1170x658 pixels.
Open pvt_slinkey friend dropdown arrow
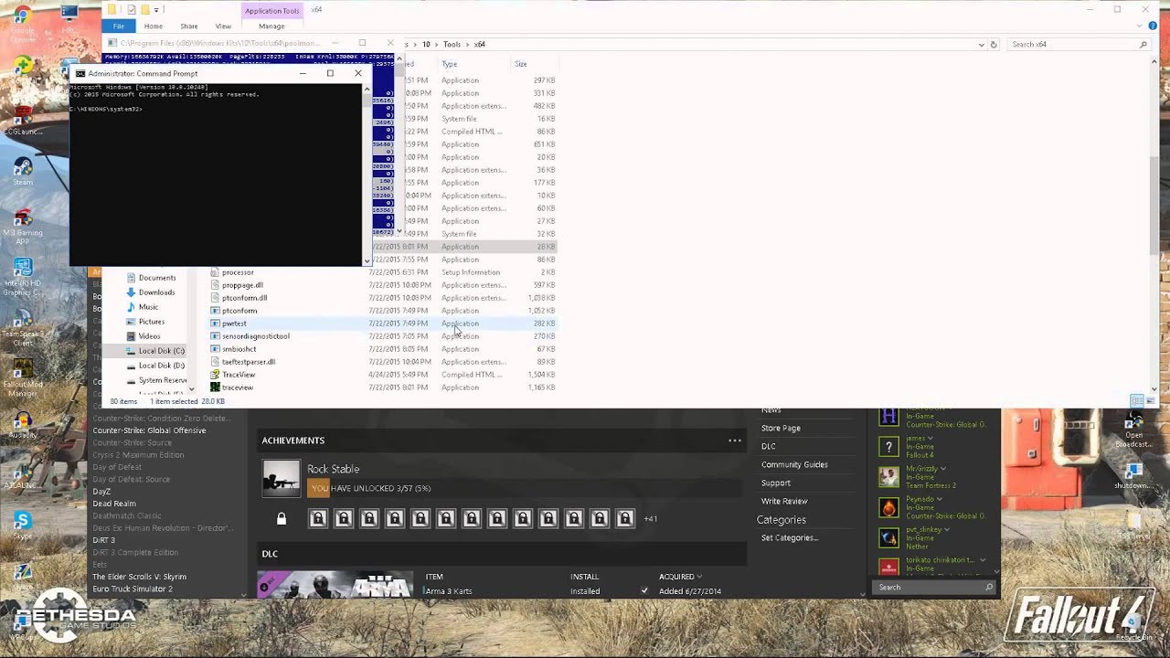coord(946,529)
